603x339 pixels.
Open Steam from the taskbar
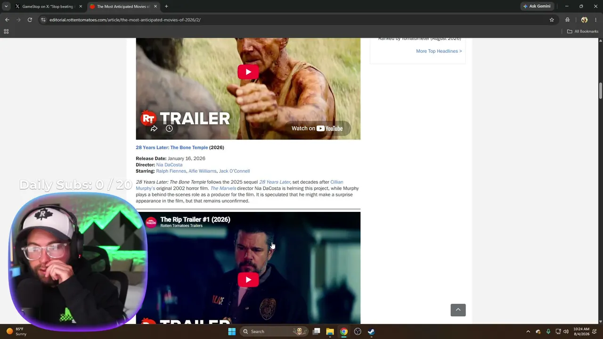point(371,331)
